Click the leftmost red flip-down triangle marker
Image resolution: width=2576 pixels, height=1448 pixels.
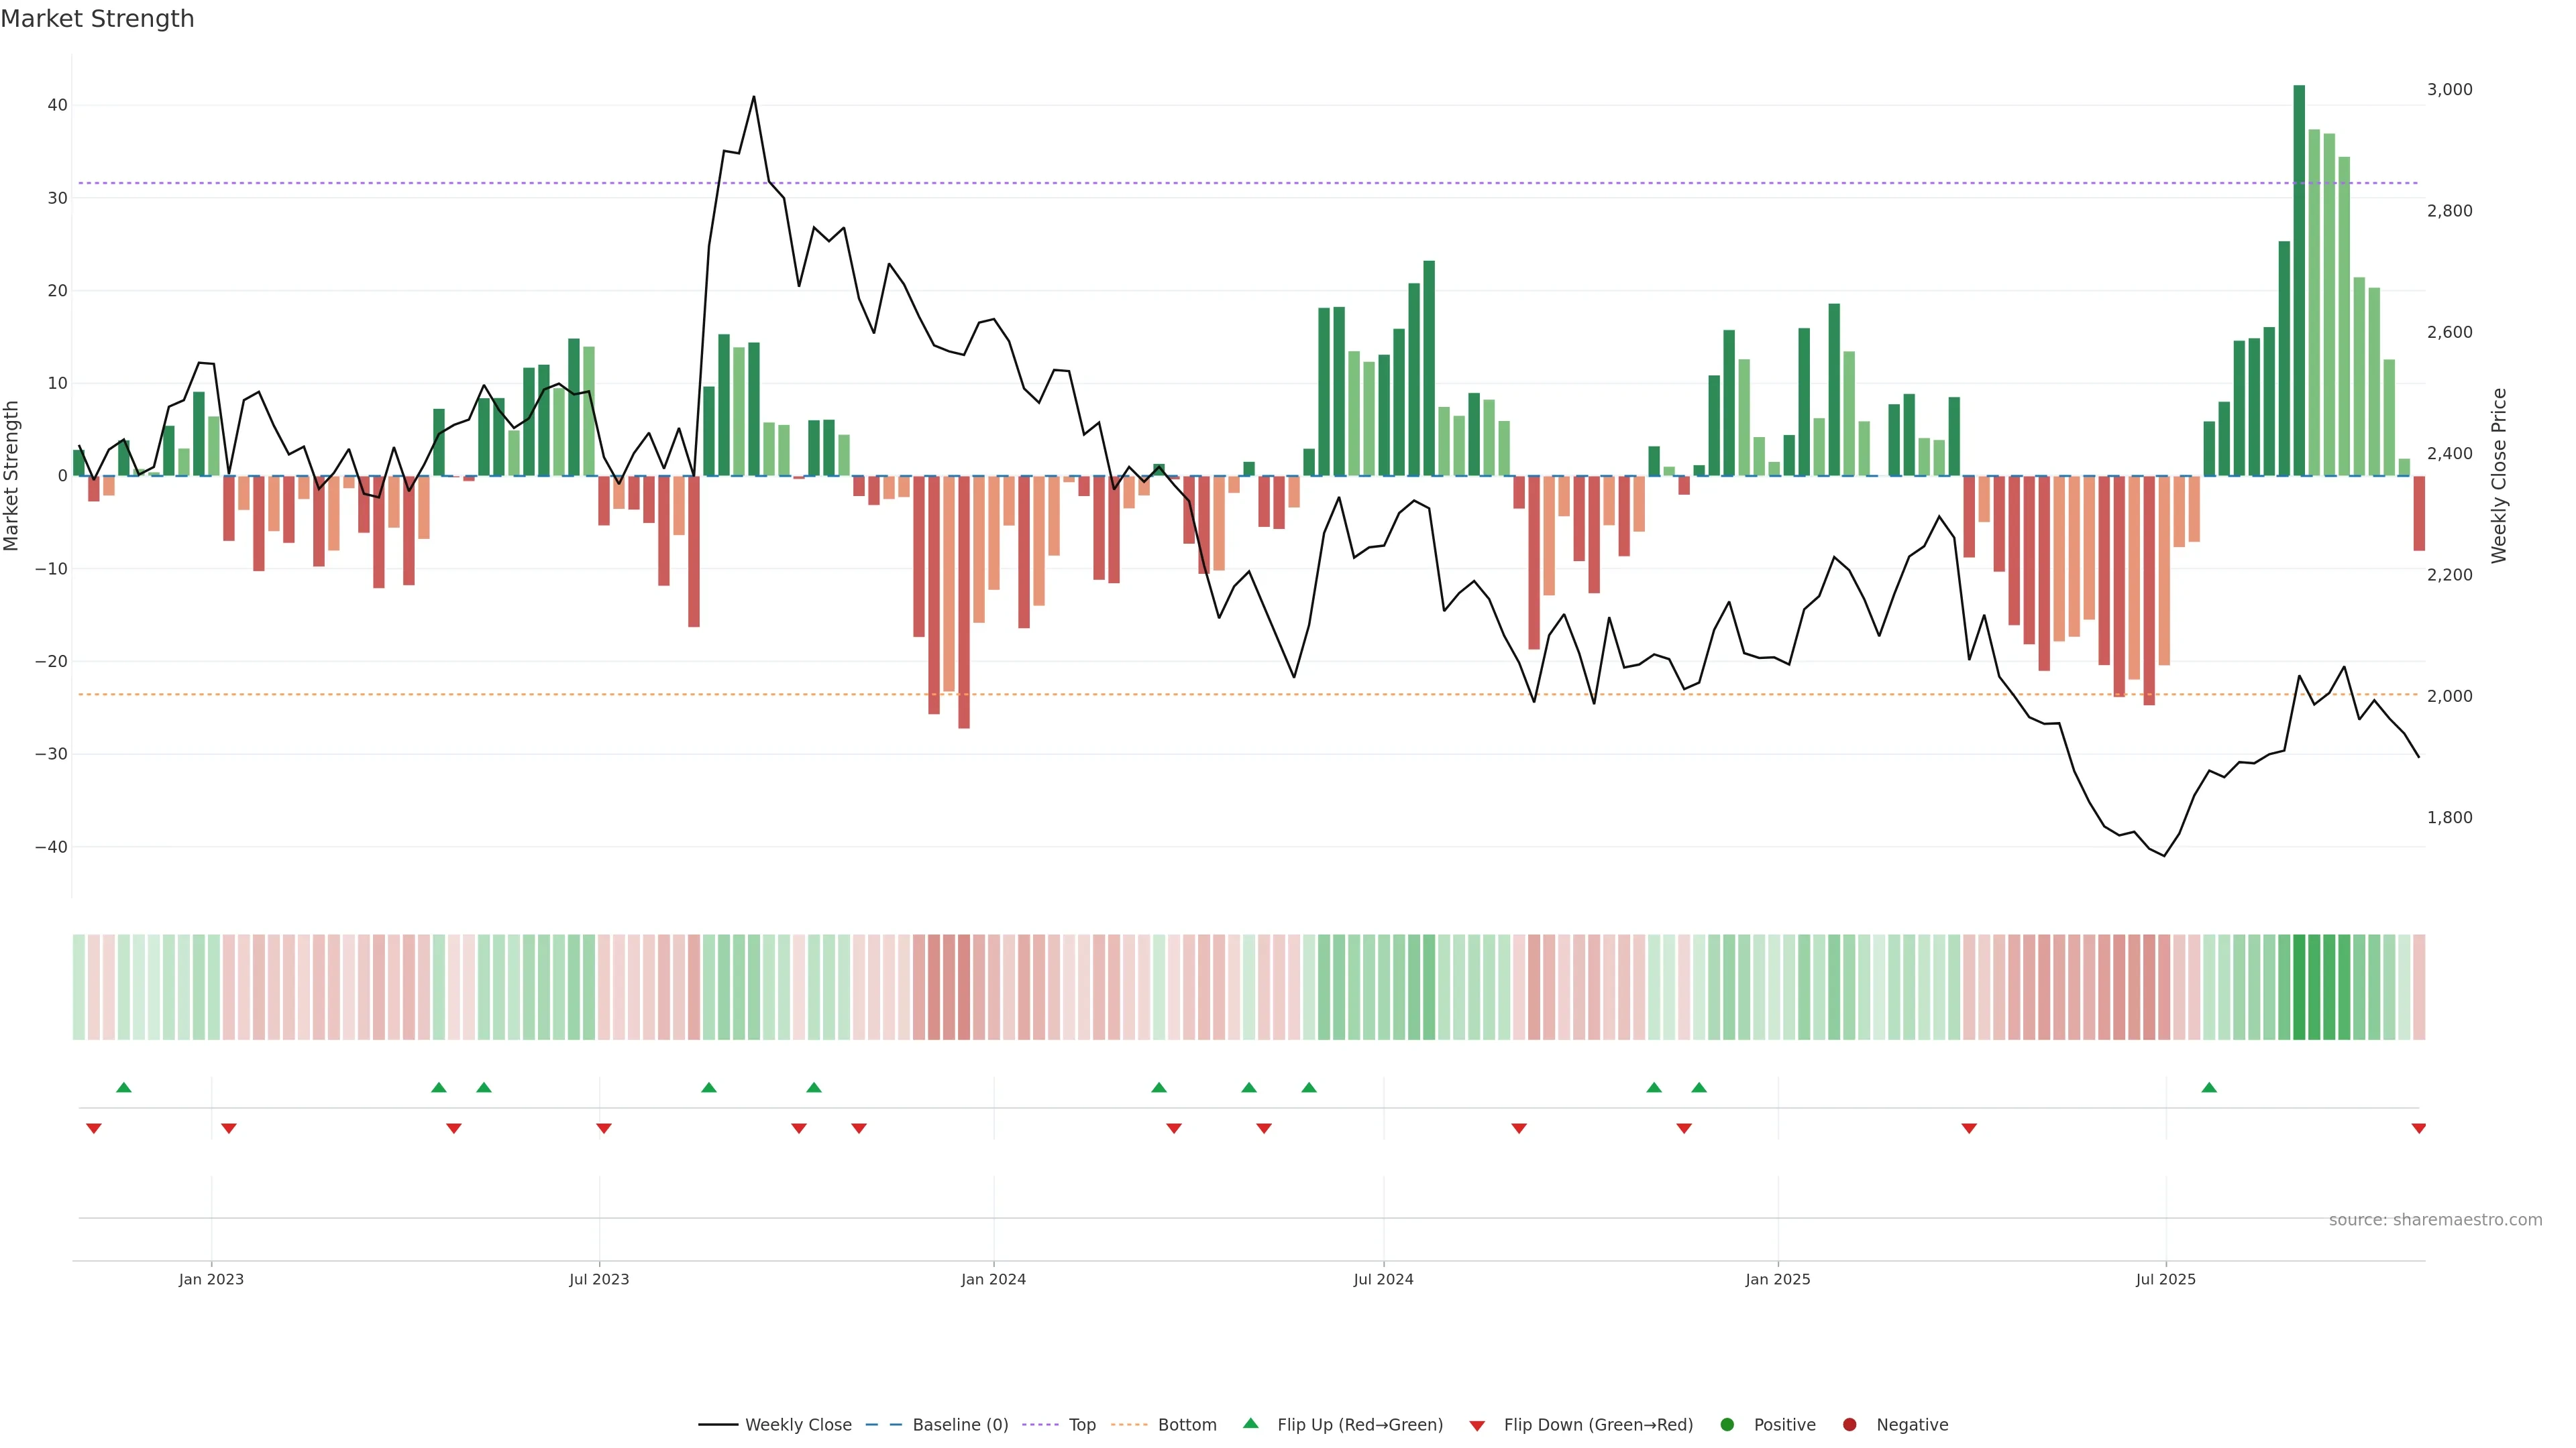coord(94,1128)
